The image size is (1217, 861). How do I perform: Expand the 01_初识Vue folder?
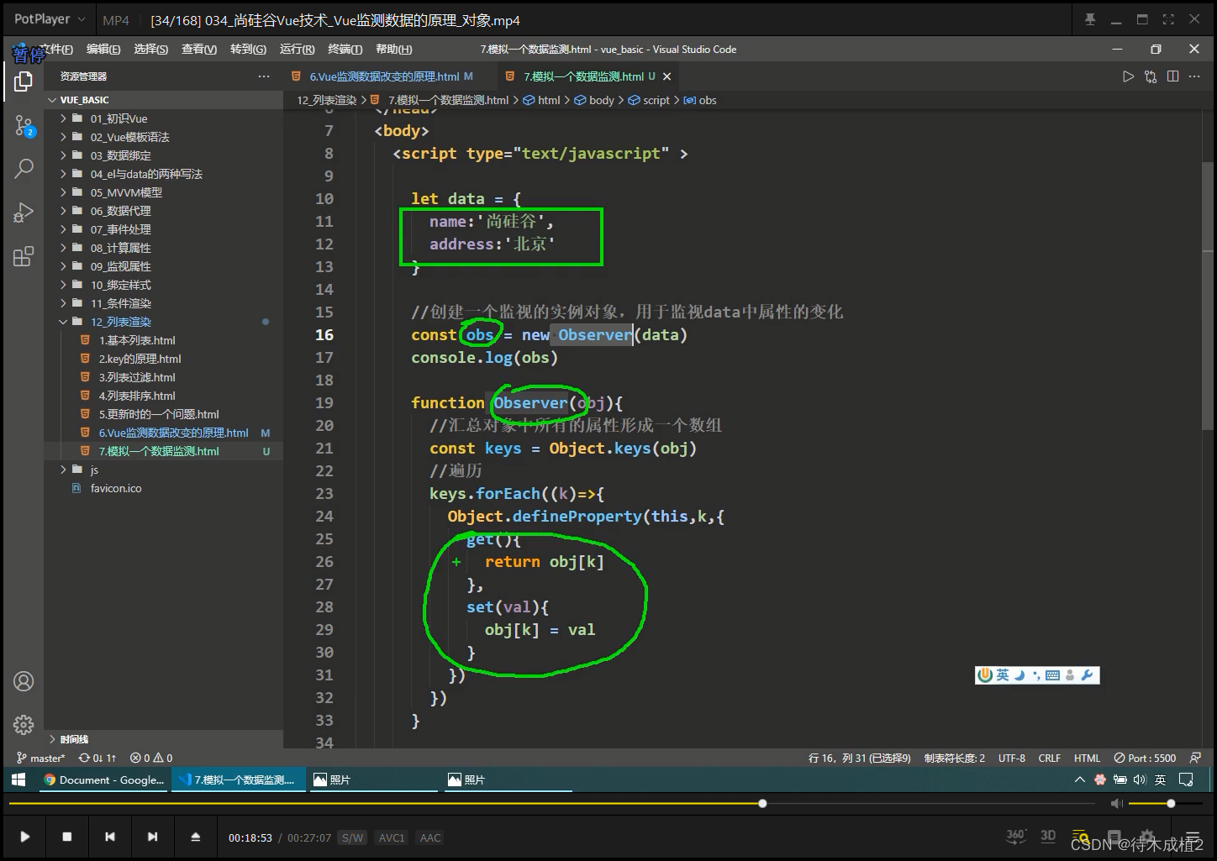[163, 118]
